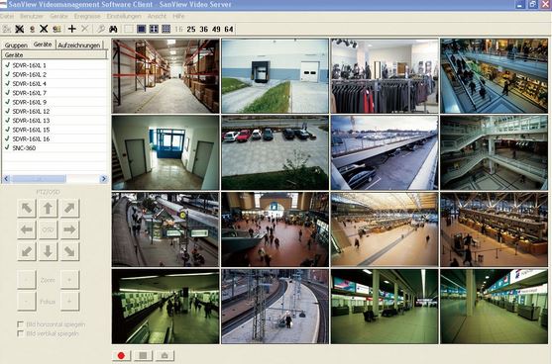The width and height of the screenshot is (552, 364).
Task: Move camera down-right with diagonal arrow
Action: [69, 251]
